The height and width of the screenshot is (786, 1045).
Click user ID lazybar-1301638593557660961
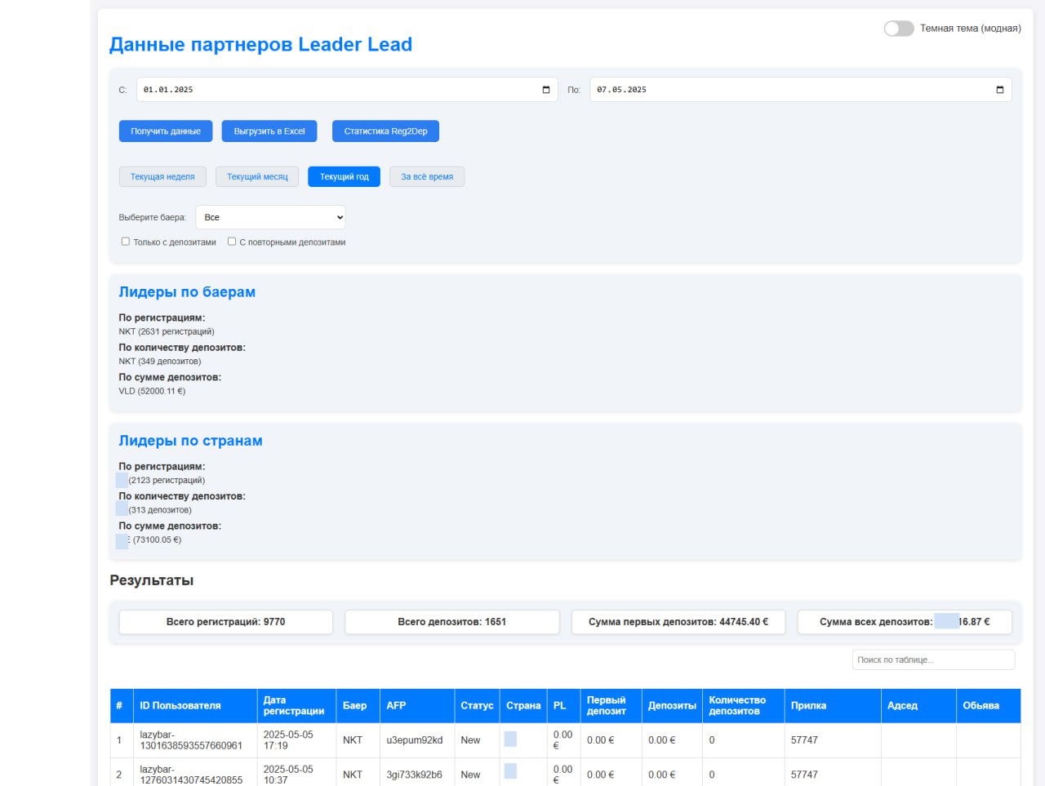(x=191, y=740)
